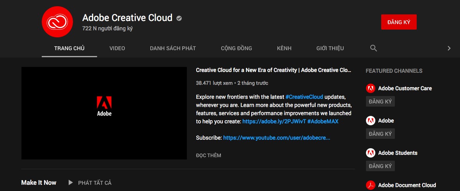Click the 722 N người đăng ký text
Screen dimensions: 460x191
107,29
